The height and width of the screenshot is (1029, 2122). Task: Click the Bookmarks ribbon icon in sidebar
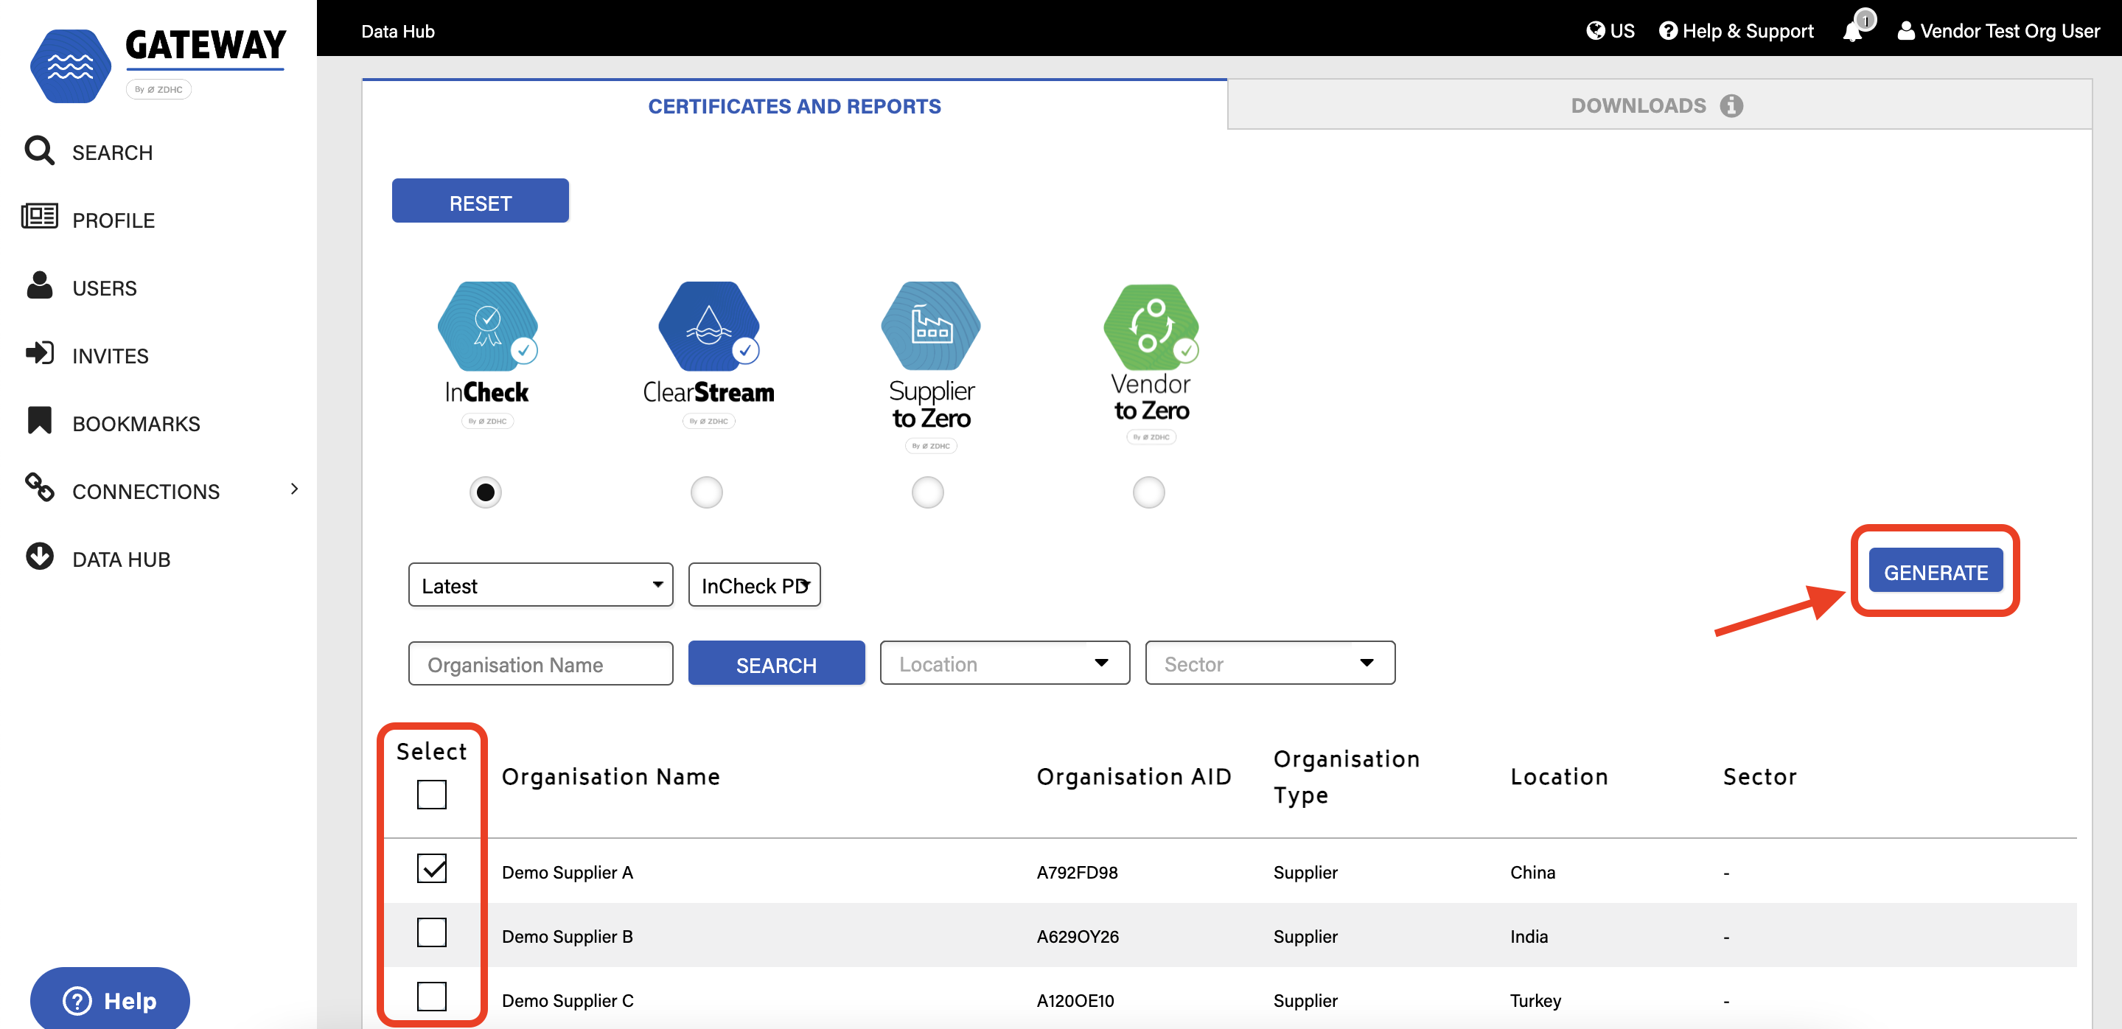[39, 420]
